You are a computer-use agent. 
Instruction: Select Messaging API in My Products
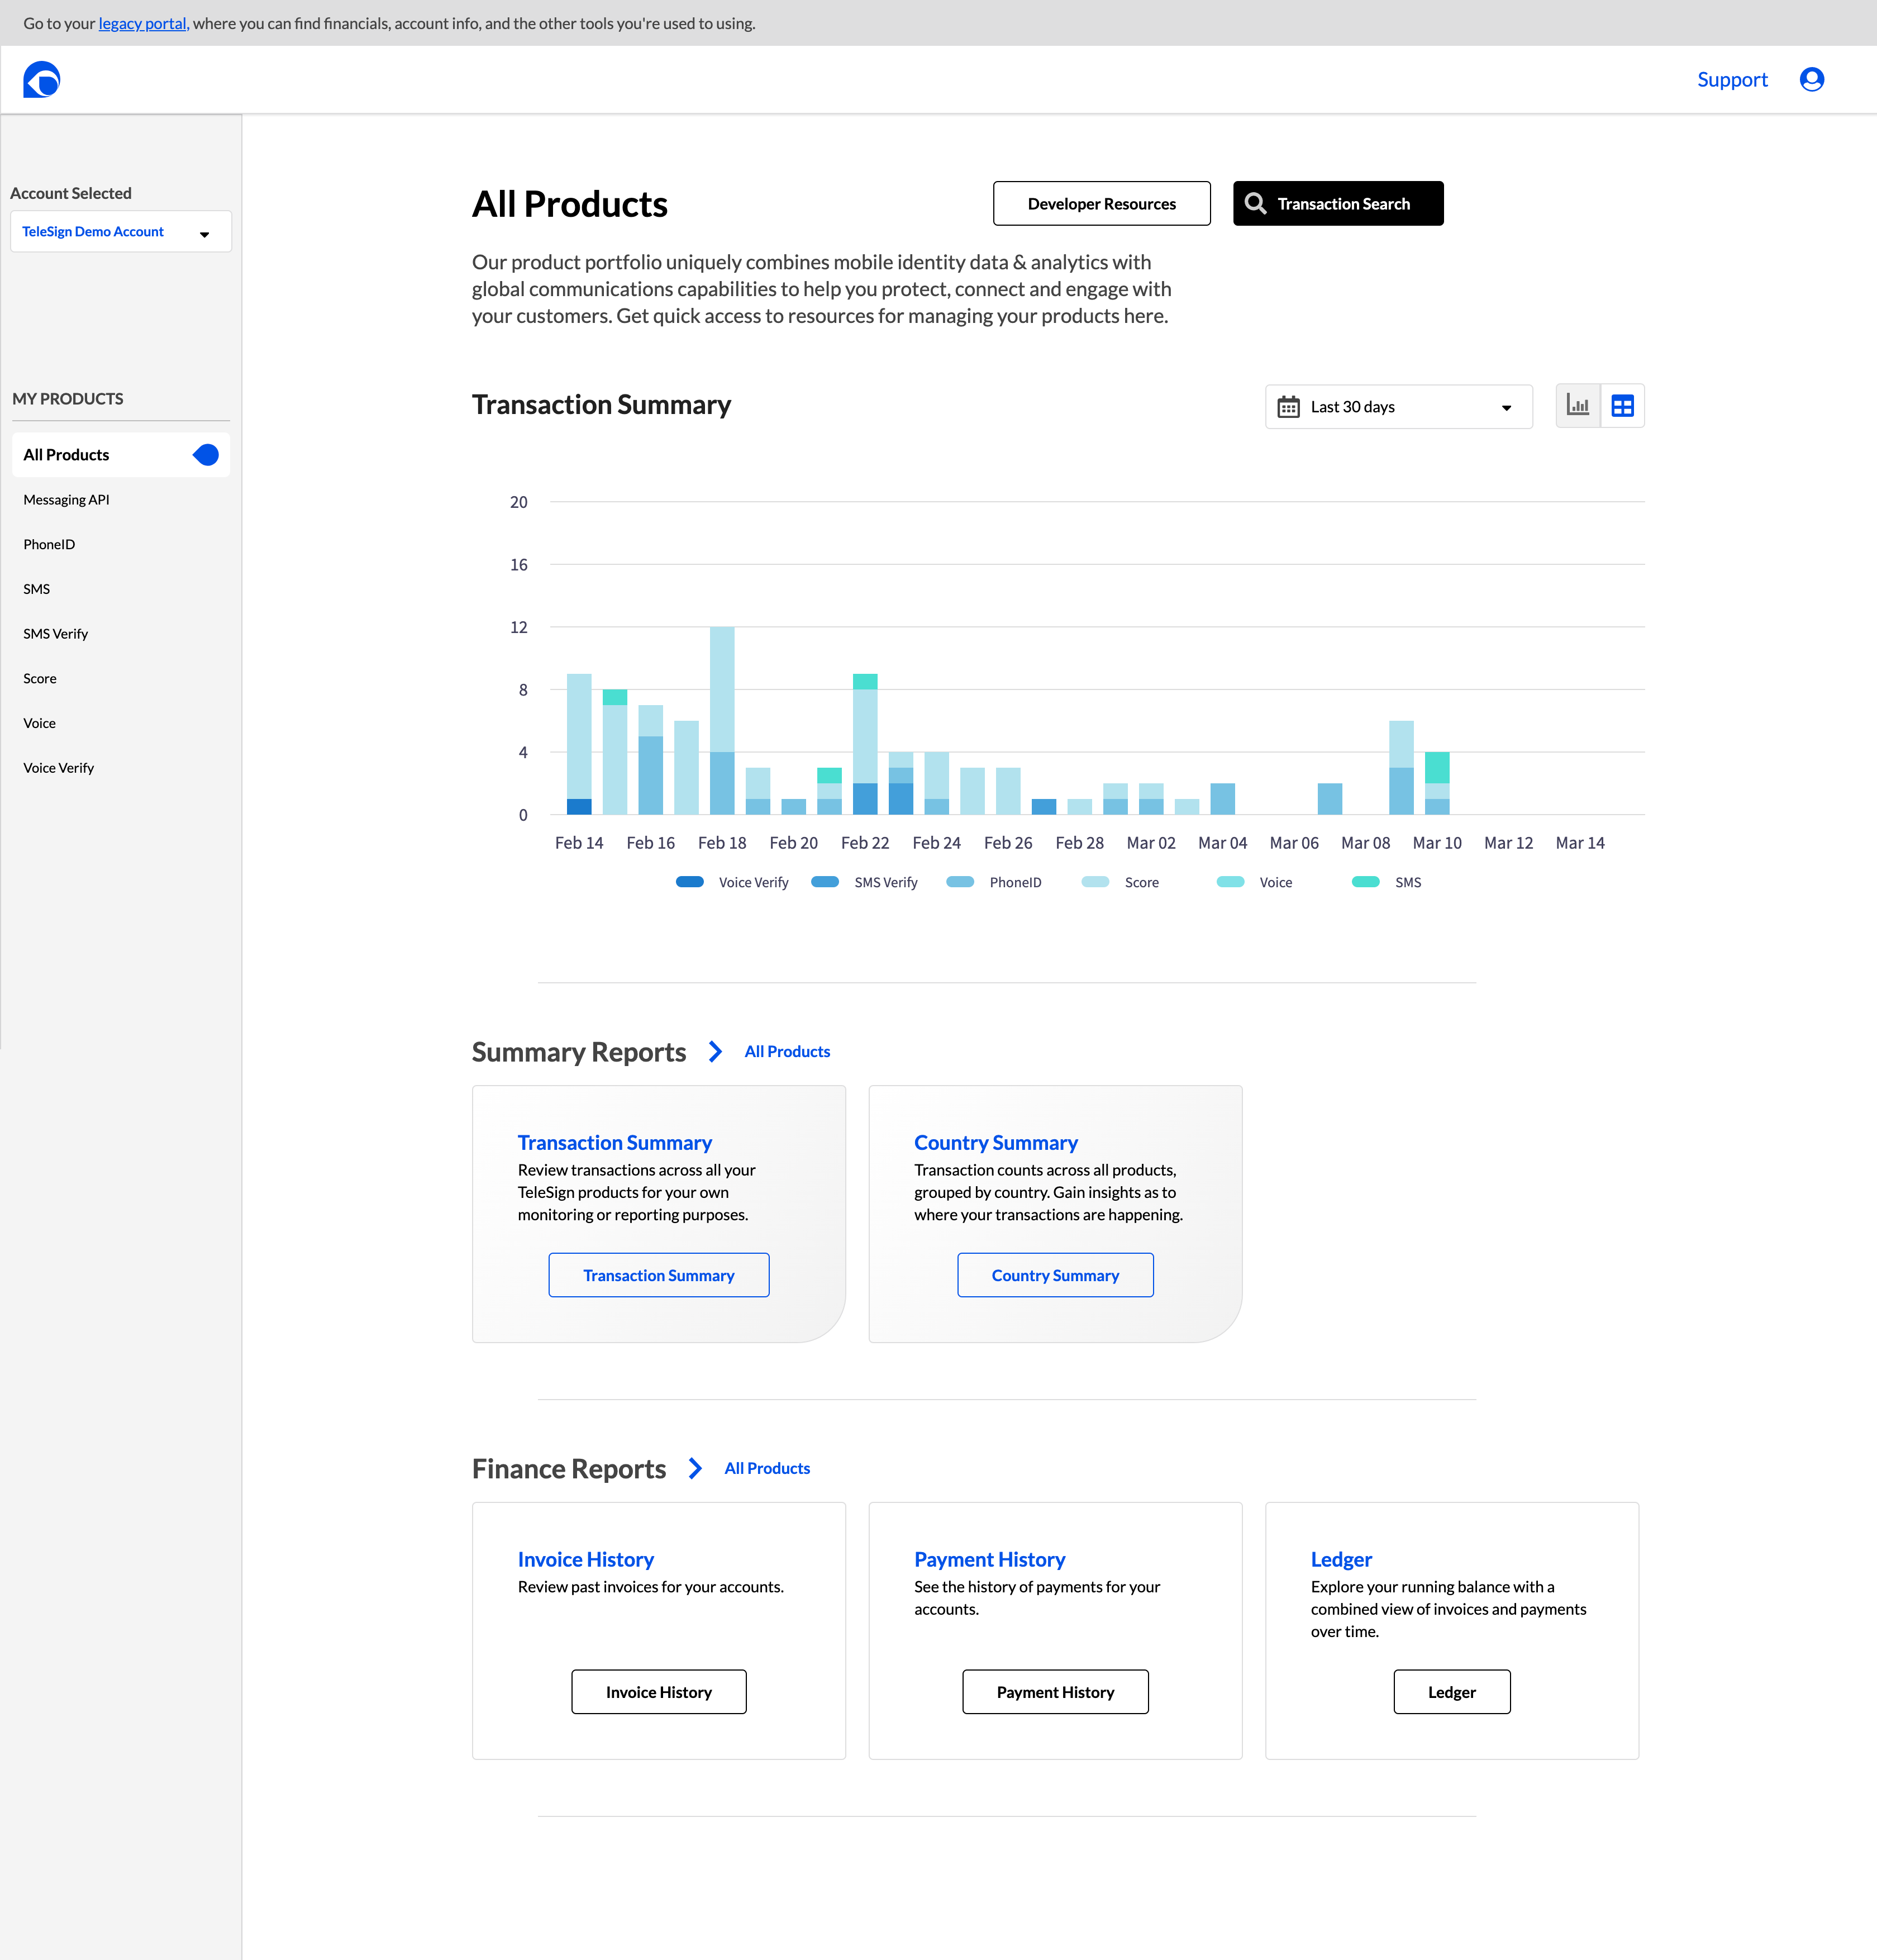tap(66, 499)
